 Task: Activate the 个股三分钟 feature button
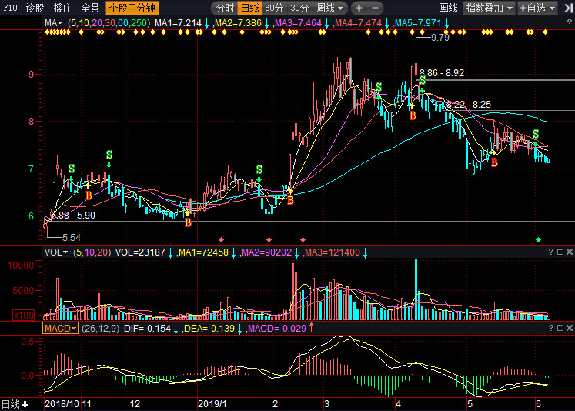(132, 8)
